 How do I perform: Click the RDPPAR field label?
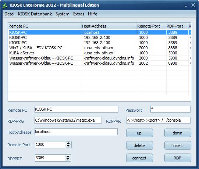click(113, 121)
